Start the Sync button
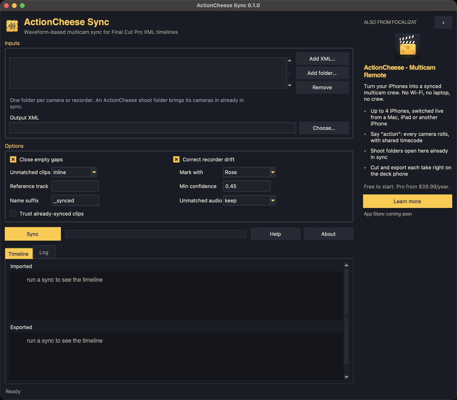Image resolution: width=457 pixels, height=400 pixels. 33,234
